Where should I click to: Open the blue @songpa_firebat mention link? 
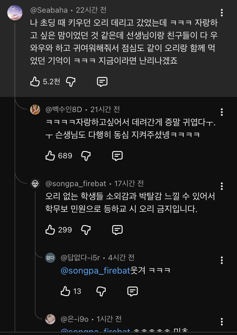[x=96, y=271]
